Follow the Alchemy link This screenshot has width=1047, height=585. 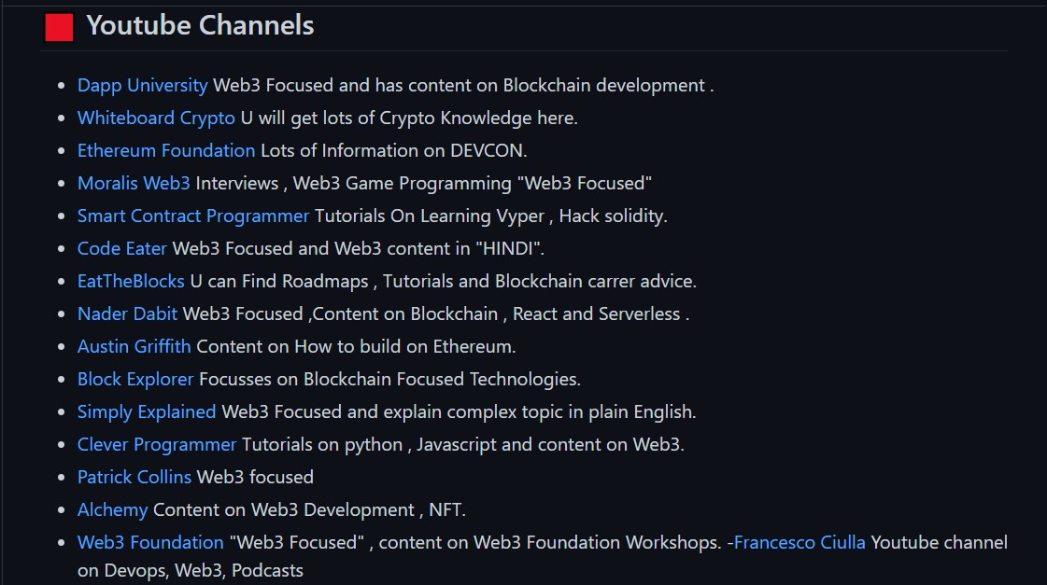click(113, 510)
